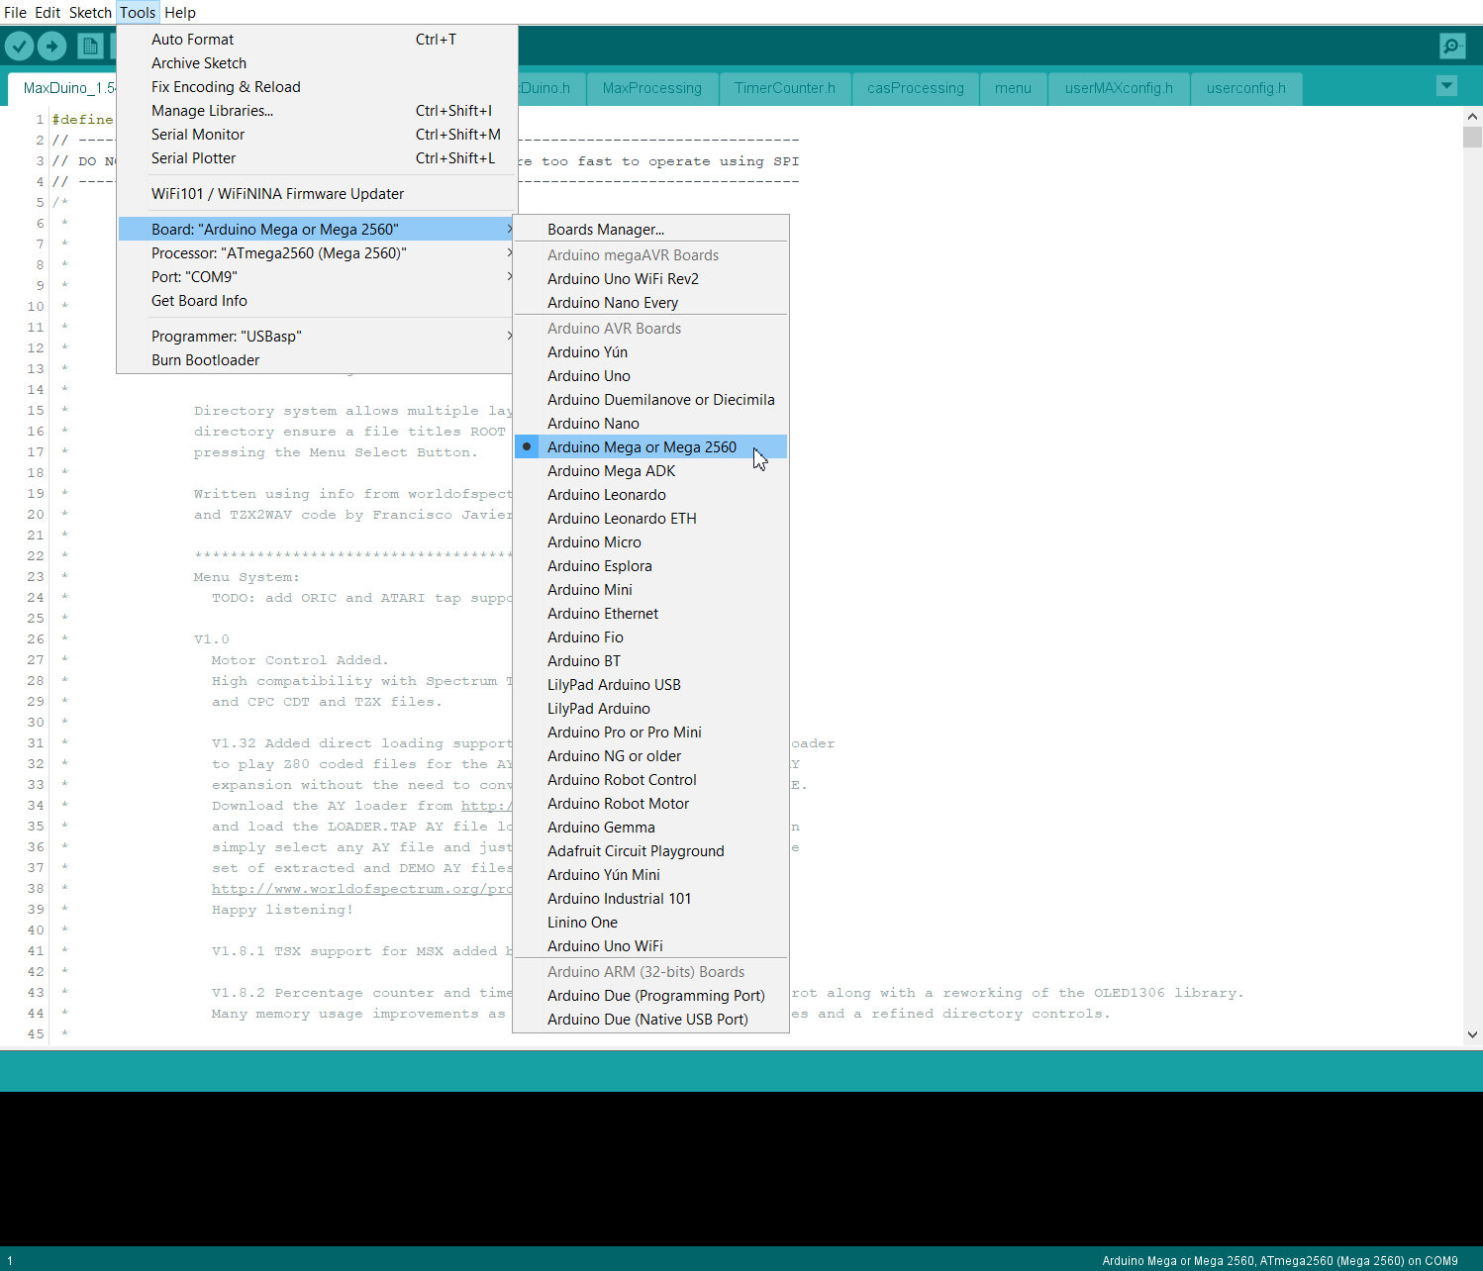Choose Arduino BT
The height and width of the screenshot is (1271, 1483).
(650, 661)
